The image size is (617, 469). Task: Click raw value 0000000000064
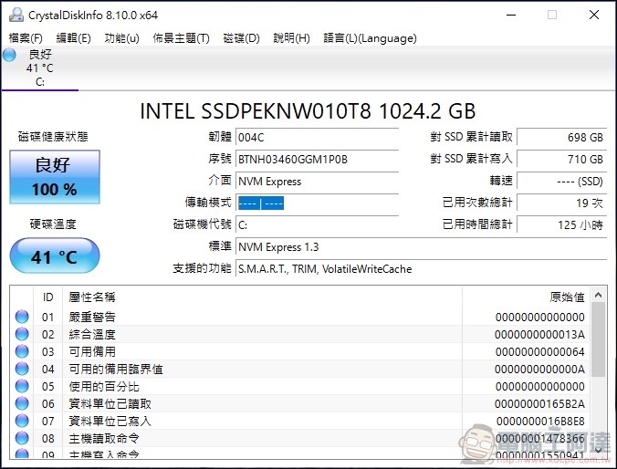click(x=540, y=352)
